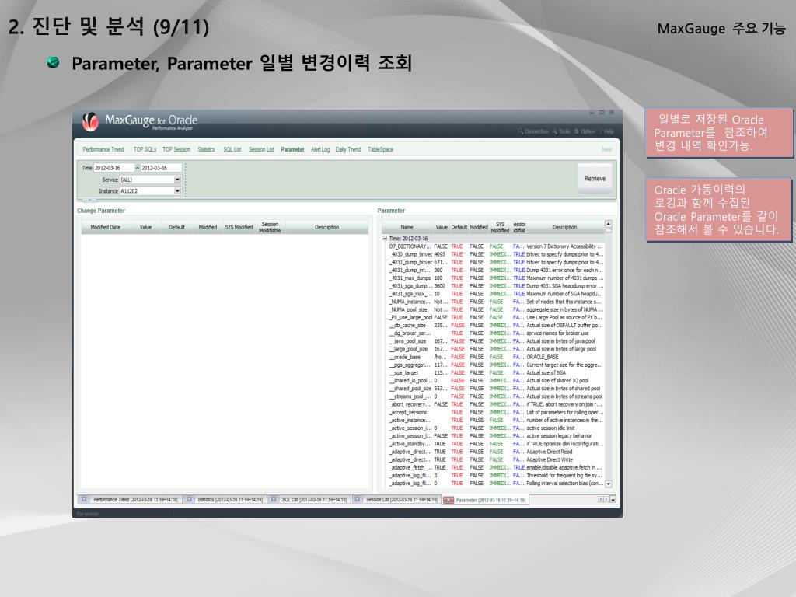Close the Parameter bottom tab icon
This screenshot has height=597, width=796.
(x=449, y=500)
